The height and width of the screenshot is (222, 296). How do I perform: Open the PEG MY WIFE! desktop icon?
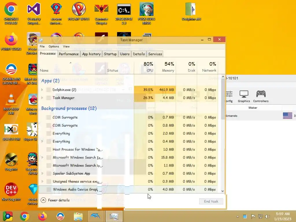point(79,11)
